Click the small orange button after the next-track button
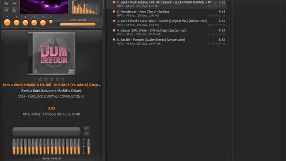The image size is (286, 161). pos(51,22)
